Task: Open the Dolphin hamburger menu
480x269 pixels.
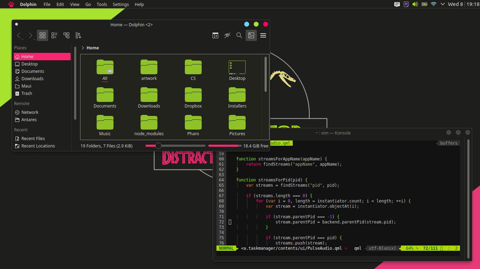Action: point(263,35)
